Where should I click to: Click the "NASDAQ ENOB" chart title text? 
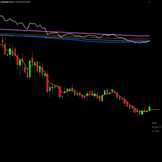pos(23,2)
